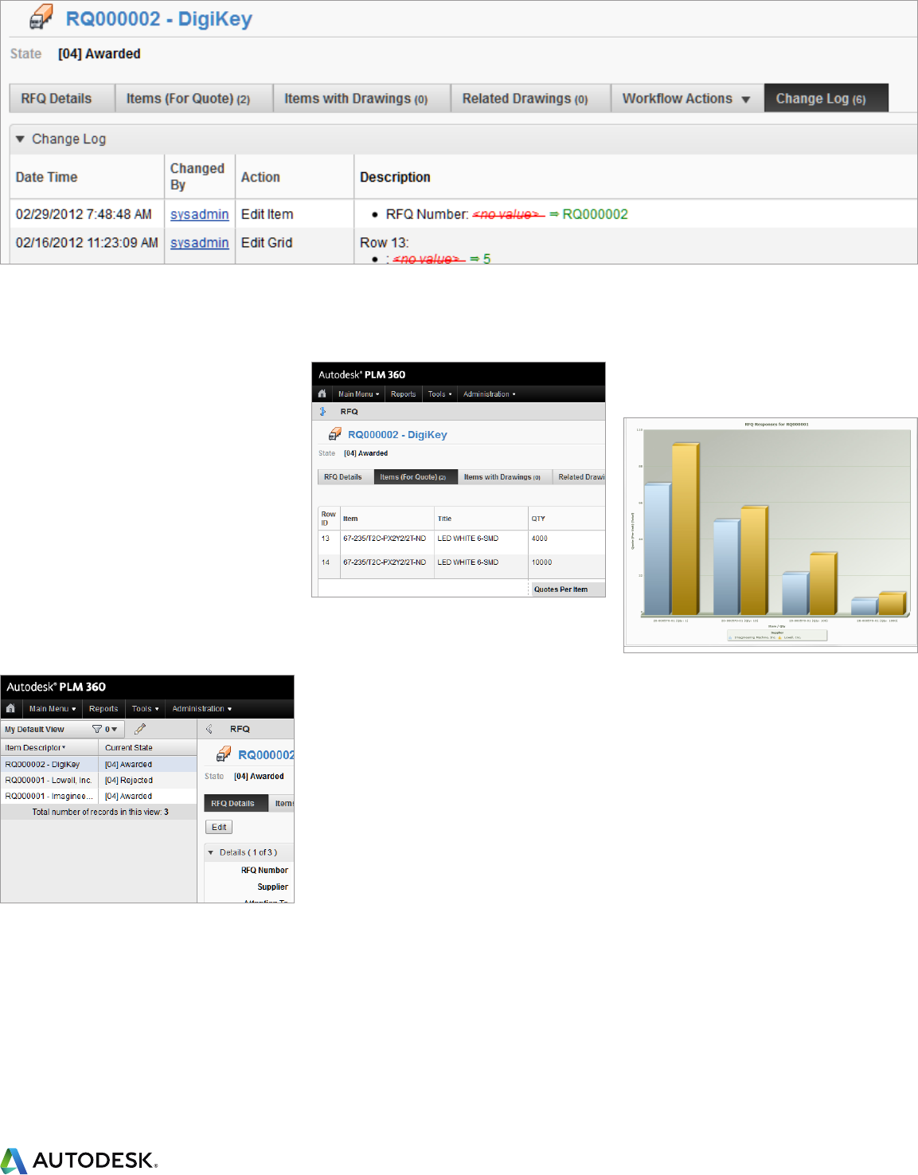This screenshot has height=1175, width=918.
Task: Select item 67-235/T2C-PX2Y2/2T-ND in row 13
Action: [385, 539]
